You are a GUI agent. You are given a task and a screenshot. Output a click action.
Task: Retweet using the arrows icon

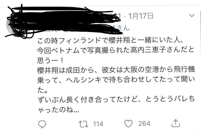[x=83, y=124]
